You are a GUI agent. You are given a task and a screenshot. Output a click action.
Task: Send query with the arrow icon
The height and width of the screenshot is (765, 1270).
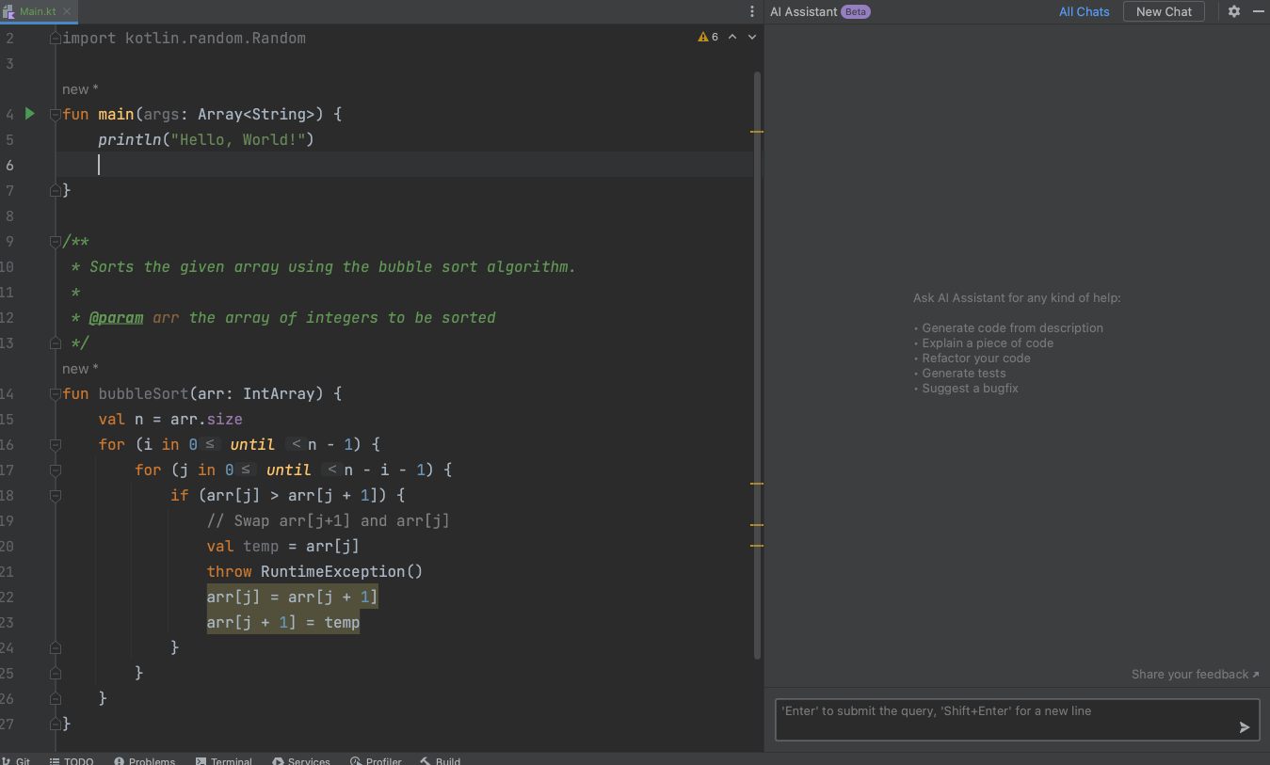coord(1244,726)
